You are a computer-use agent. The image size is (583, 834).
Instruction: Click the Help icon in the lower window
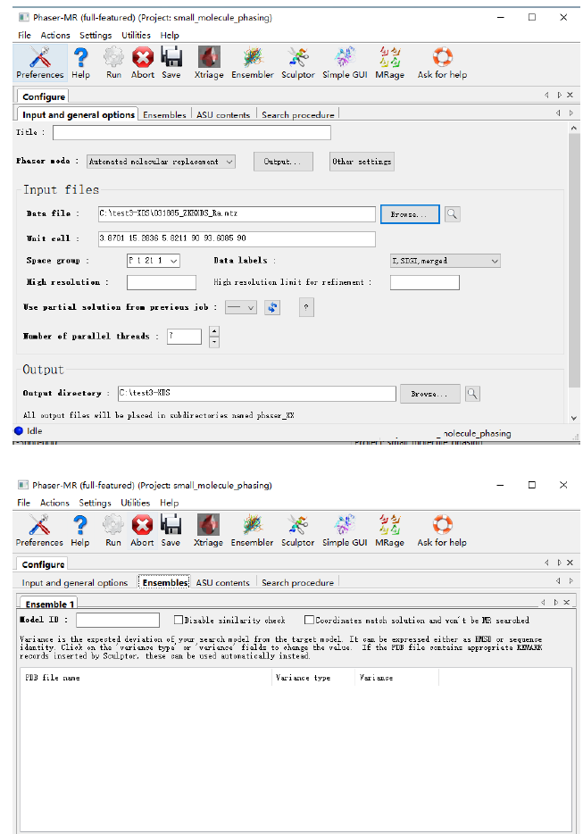[x=80, y=530]
